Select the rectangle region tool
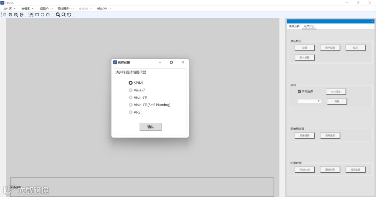Image resolution: width=376 pixels, height=197 pixels. tap(37, 15)
